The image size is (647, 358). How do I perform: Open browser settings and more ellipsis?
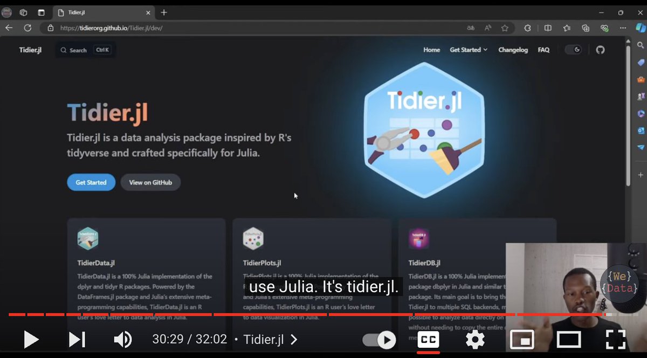[x=623, y=28]
